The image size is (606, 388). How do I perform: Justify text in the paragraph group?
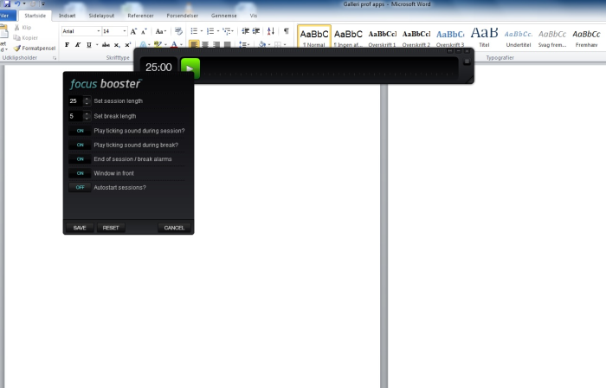click(227, 45)
